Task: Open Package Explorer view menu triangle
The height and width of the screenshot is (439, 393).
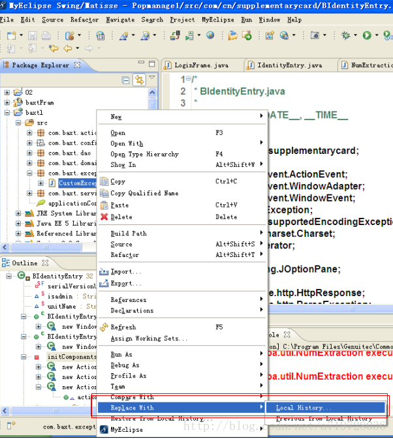Action: pos(152,77)
